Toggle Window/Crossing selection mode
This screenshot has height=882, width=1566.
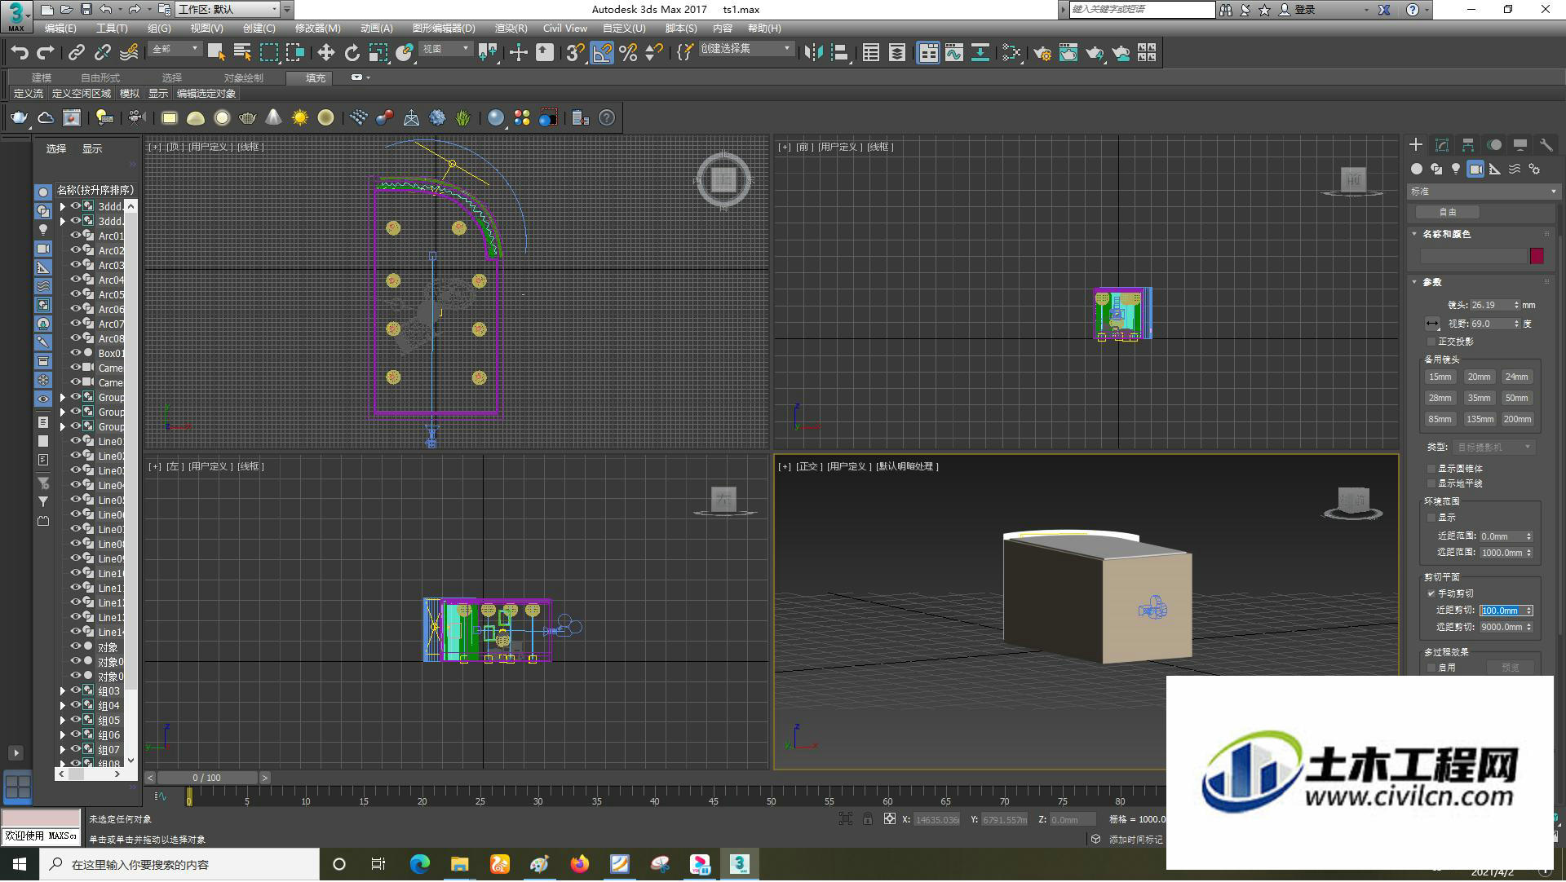point(294,53)
